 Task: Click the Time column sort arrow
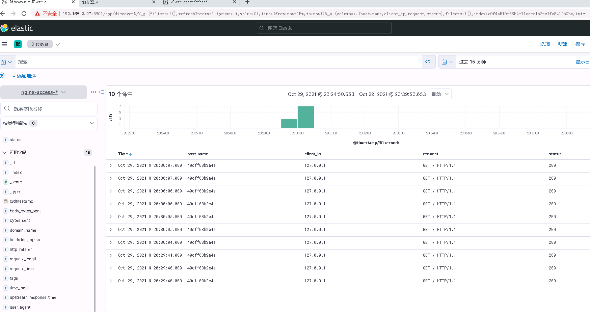[131, 154]
